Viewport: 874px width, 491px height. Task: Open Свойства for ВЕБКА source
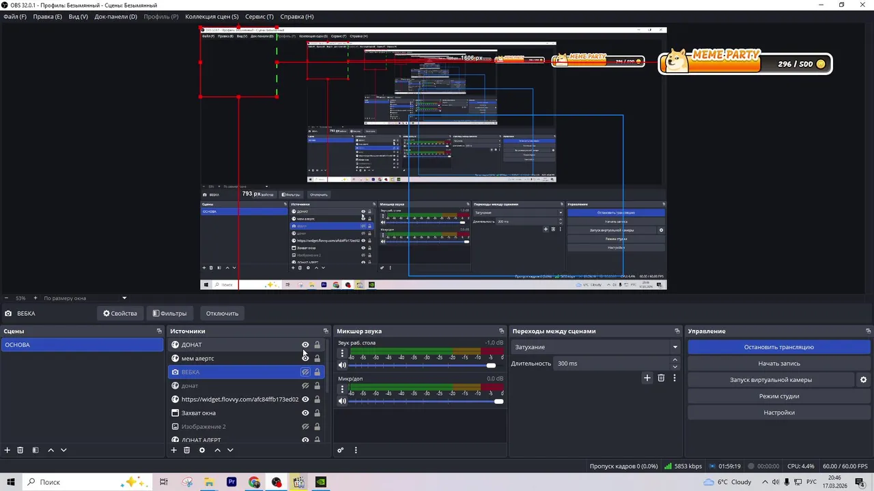pyautogui.click(x=120, y=314)
